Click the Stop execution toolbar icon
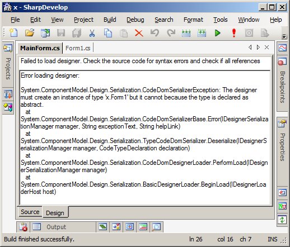The image size is (290, 247). click(249, 33)
